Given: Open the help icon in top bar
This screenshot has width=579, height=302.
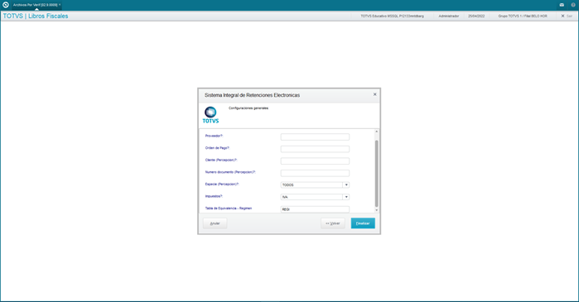Looking at the screenshot, I should tap(573, 5).
